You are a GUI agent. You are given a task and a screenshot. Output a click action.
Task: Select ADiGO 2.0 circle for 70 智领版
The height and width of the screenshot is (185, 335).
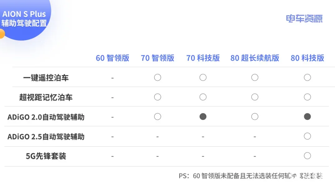158,117
